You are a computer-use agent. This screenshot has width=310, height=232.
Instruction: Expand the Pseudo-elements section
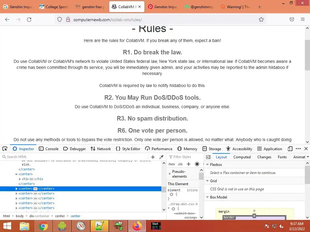coord(170,174)
